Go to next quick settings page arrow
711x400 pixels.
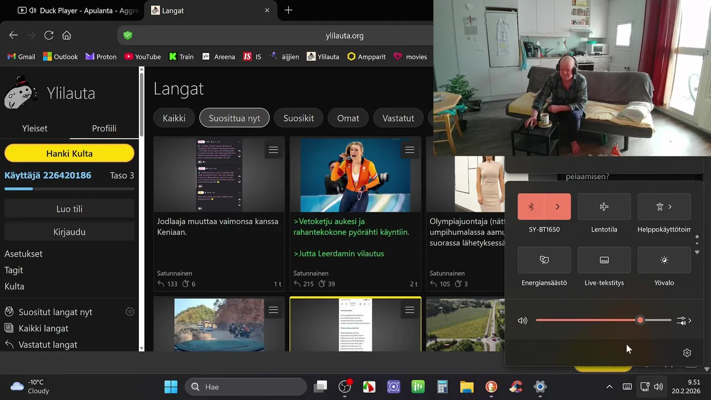(x=697, y=252)
